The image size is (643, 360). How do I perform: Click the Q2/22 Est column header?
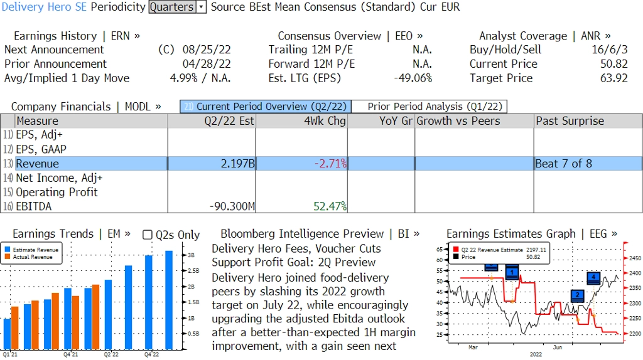[212, 121]
